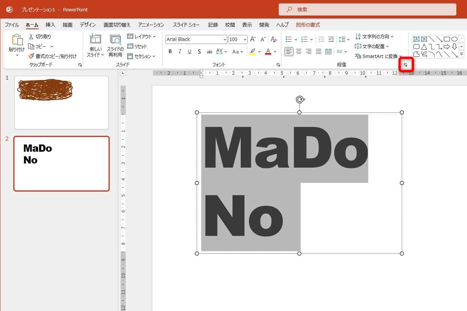Select slide 1 thumbnail with brown scribble
This screenshot has width=467, height=311.
pos(62,102)
